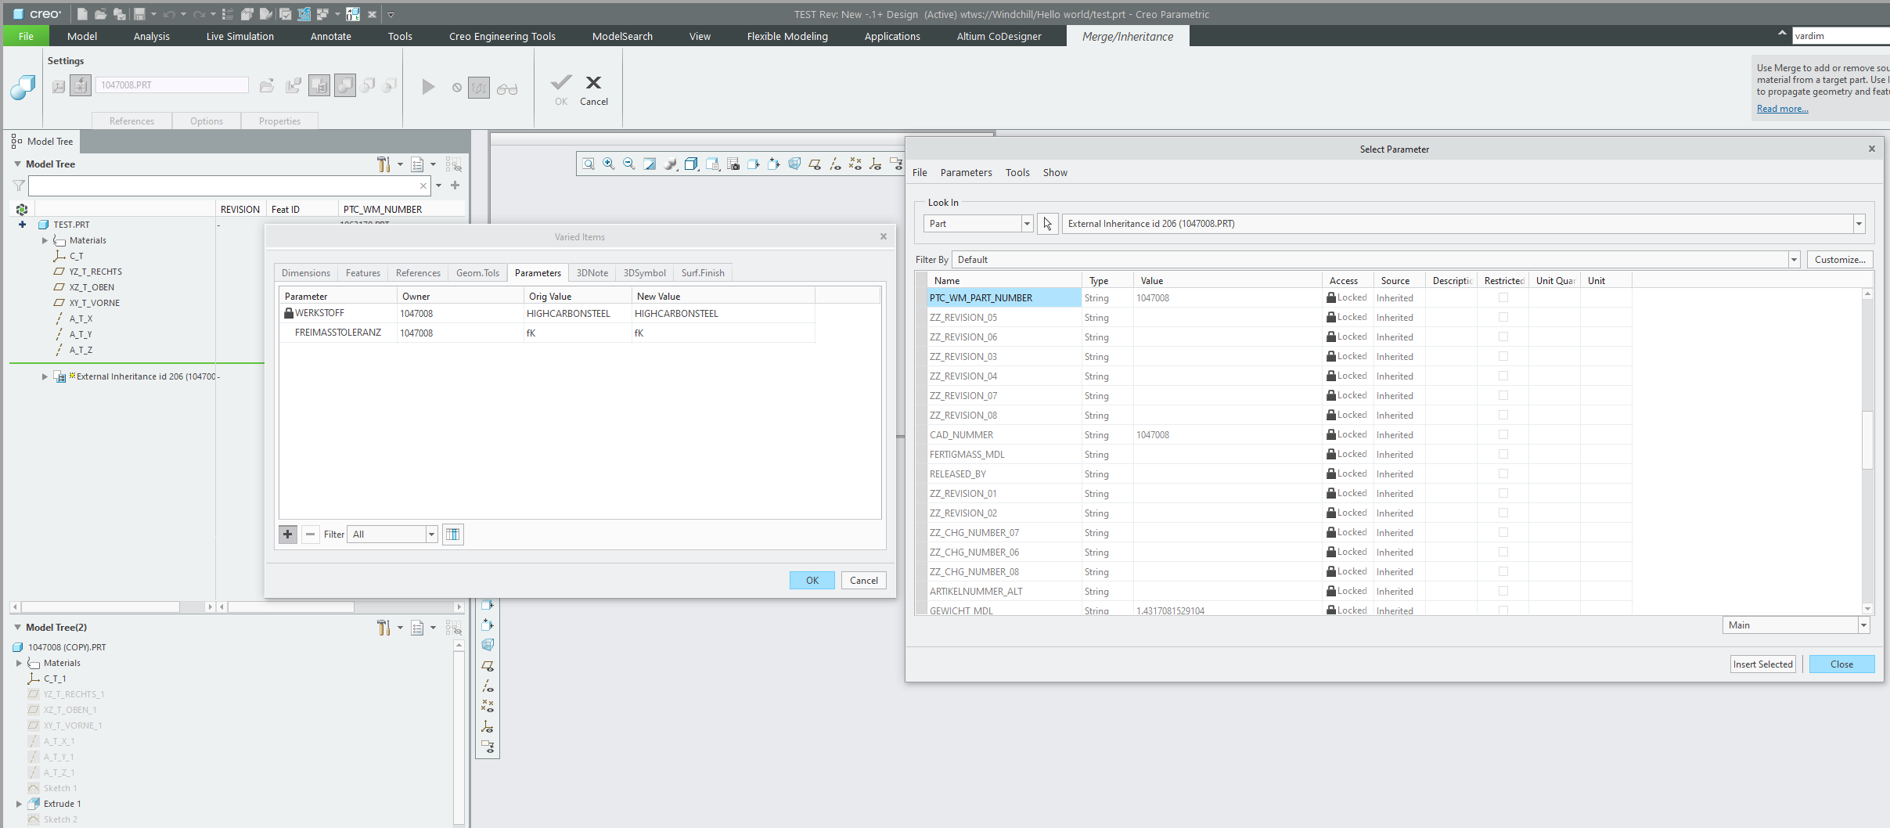Click the open file icon beside 1047008.PRT

[267, 85]
